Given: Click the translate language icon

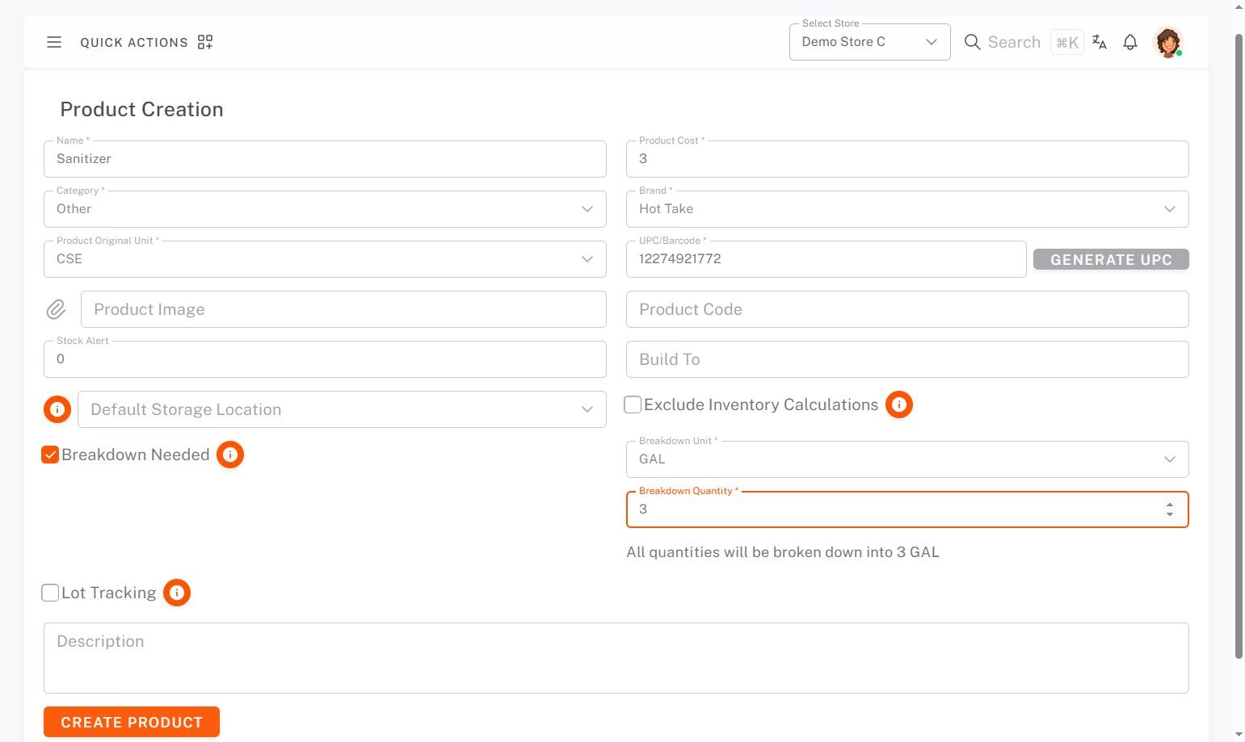Looking at the screenshot, I should (x=1099, y=42).
